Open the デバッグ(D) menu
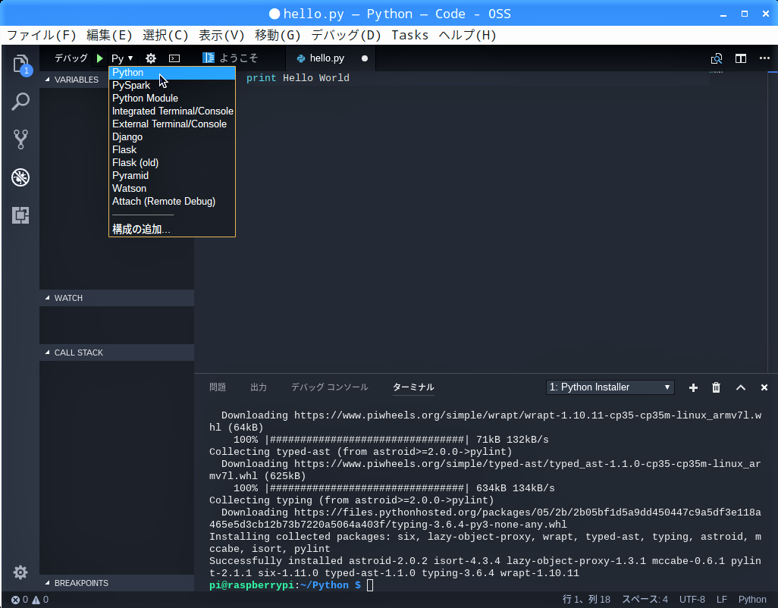This screenshot has width=778, height=608. coord(346,35)
